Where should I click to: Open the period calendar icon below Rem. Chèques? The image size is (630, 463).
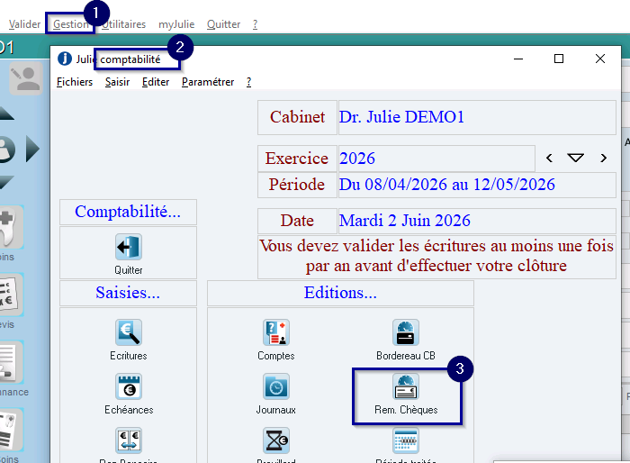[x=406, y=440]
